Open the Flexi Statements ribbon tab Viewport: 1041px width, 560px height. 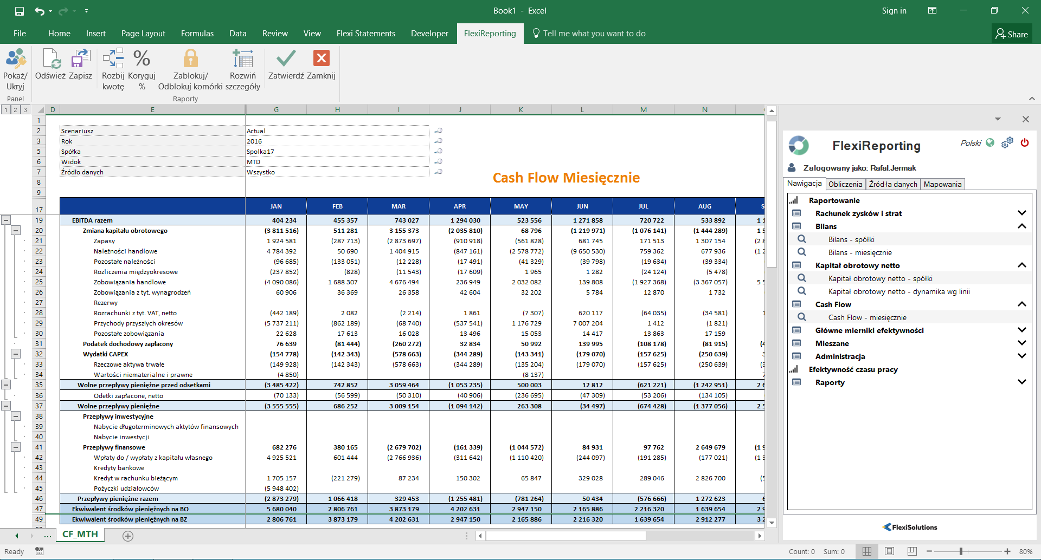[365, 34]
